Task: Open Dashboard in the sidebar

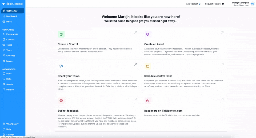Action: coord(11,16)
